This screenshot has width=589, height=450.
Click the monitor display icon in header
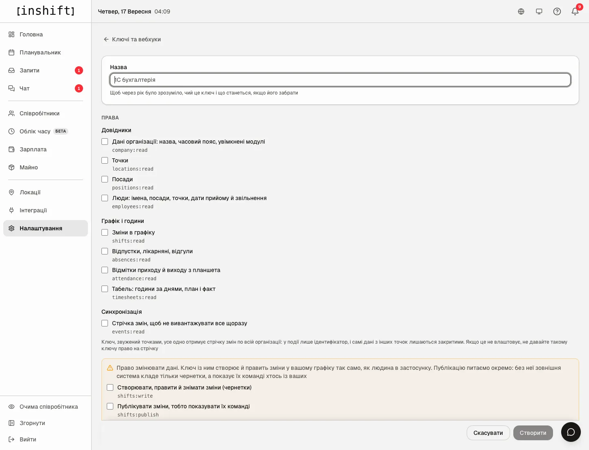539,11
